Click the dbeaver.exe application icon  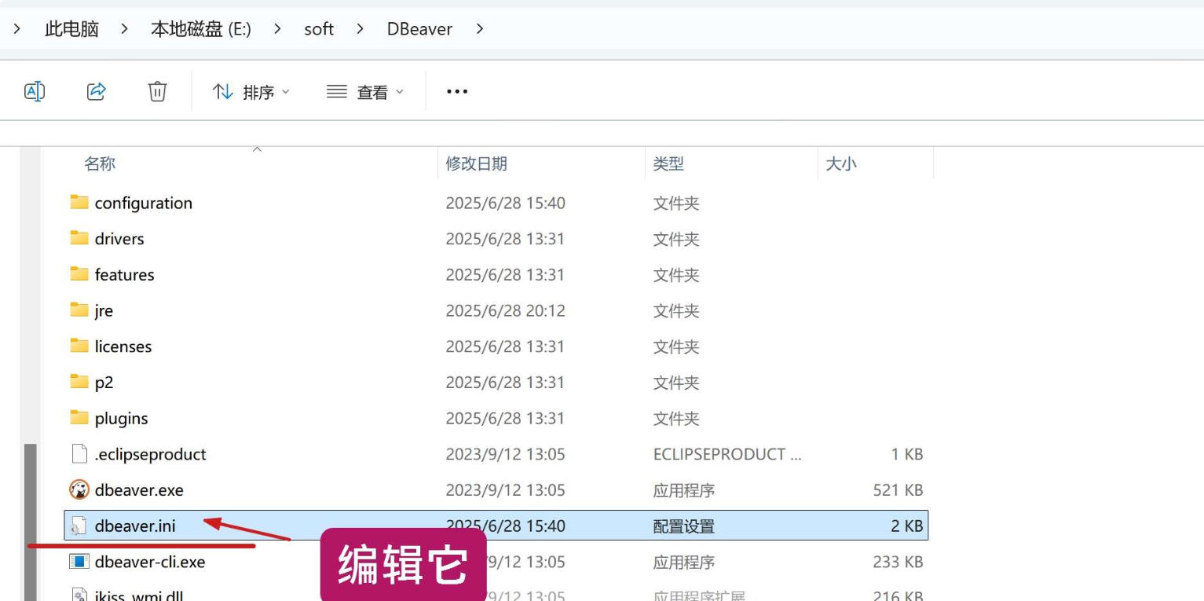pos(78,489)
